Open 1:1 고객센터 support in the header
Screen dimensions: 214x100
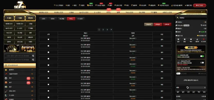click(x=58, y=5)
